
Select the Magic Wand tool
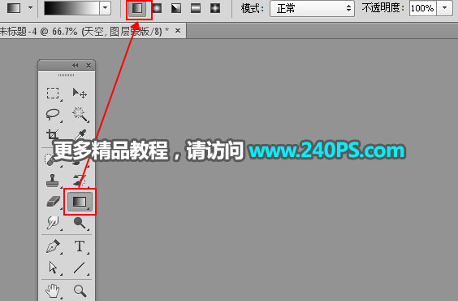[80, 114]
